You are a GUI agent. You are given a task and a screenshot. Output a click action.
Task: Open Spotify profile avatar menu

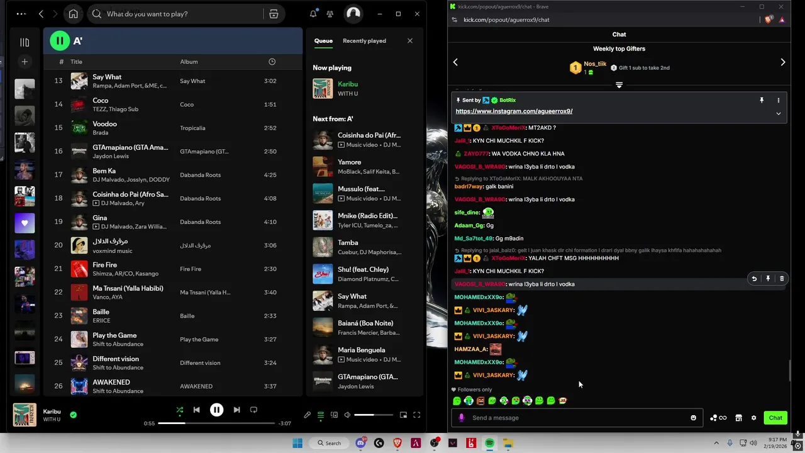tap(353, 14)
